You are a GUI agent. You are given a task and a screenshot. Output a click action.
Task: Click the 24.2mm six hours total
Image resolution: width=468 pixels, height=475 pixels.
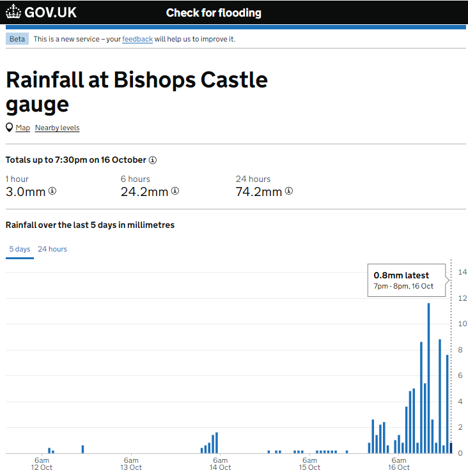coord(144,192)
